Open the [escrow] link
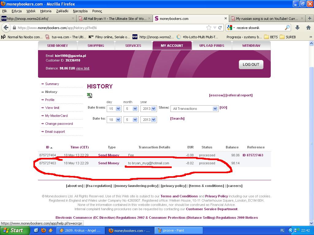The height and width of the screenshot is (235, 314). point(217,95)
